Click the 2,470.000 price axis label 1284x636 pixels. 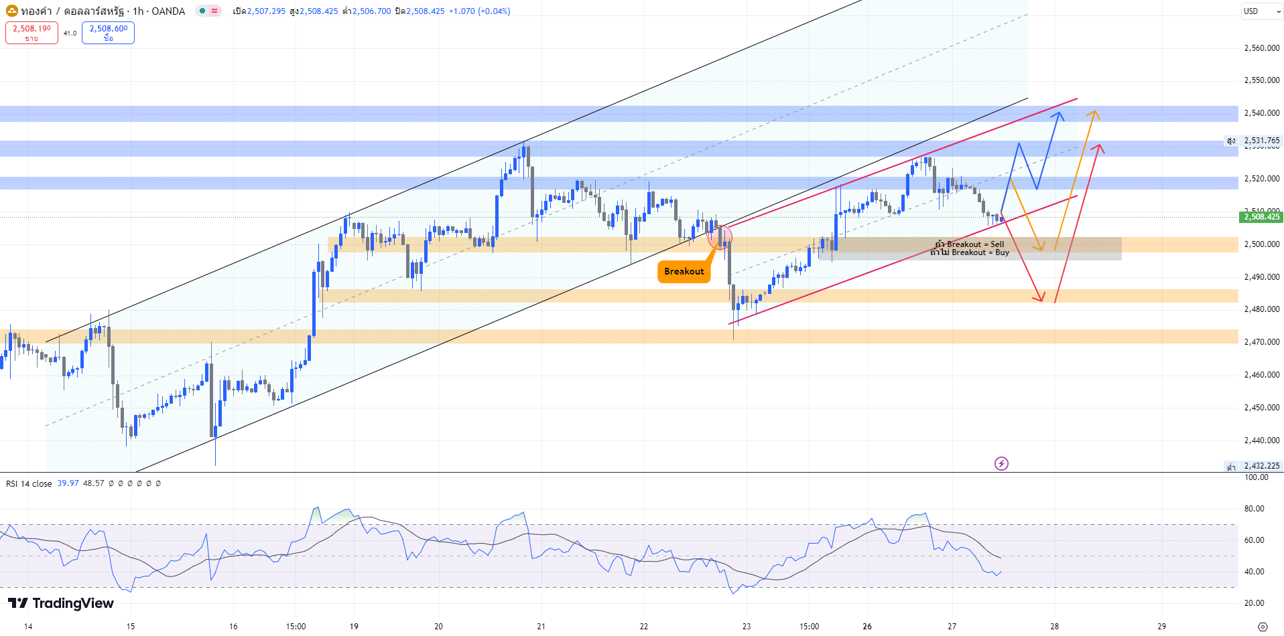click(x=1262, y=342)
